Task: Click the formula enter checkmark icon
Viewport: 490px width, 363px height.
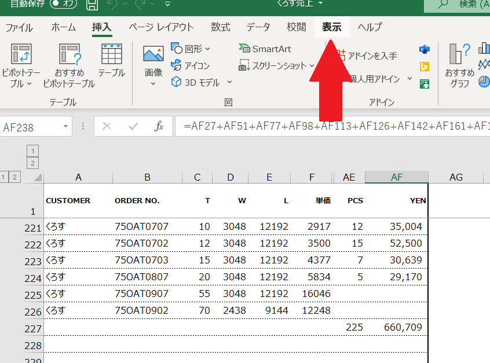Action: [x=133, y=126]
